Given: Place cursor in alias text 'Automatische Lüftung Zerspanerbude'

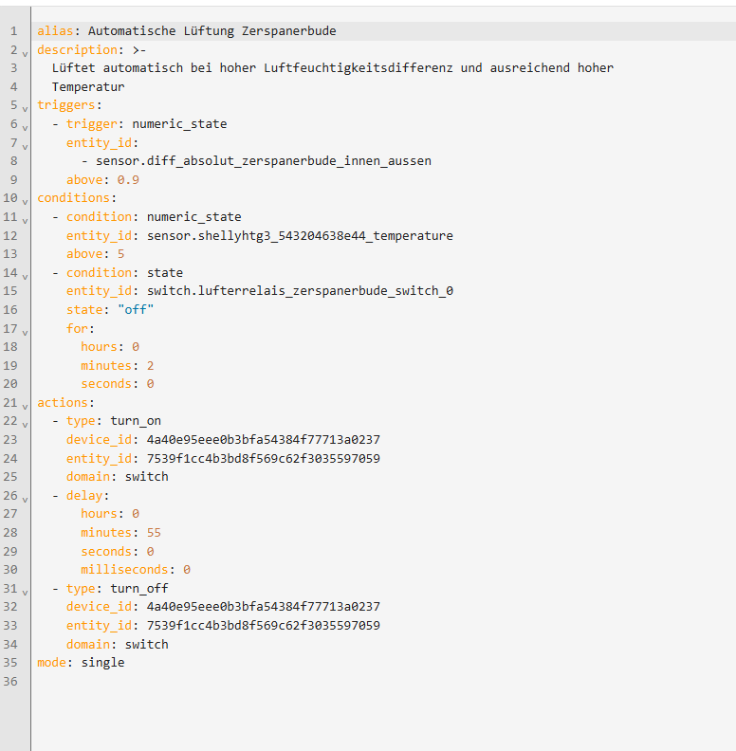Looking at the screenshot, I should [x=210, y=31].
